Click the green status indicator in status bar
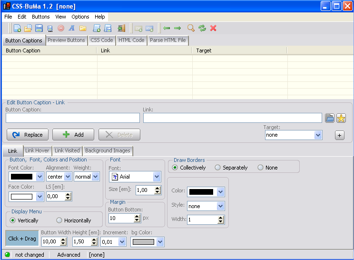 8,255
